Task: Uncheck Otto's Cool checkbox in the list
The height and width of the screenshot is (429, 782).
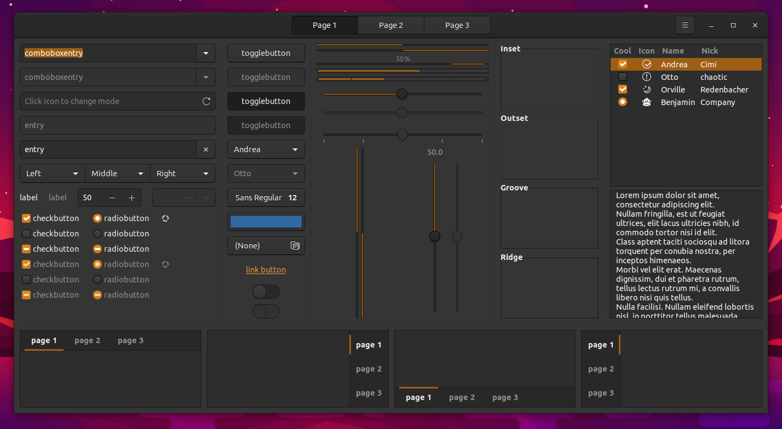Action: click(622, 77)
